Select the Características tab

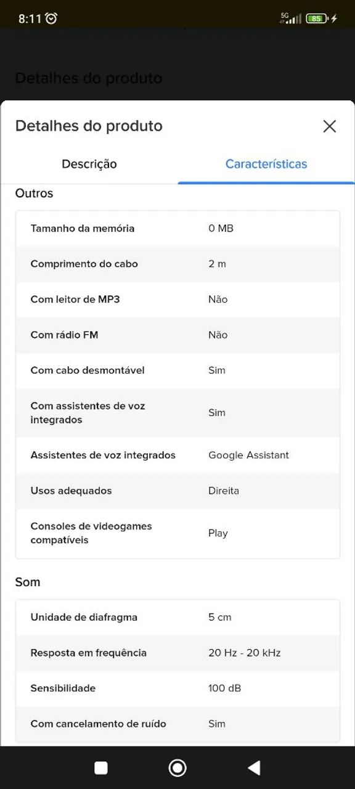266,164
